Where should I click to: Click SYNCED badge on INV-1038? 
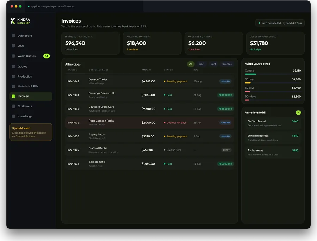(225, 136)
